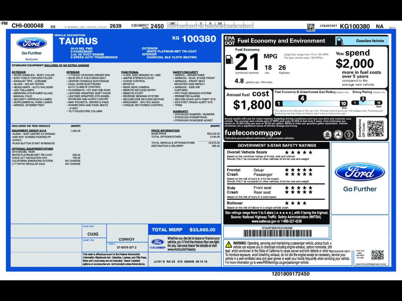The image size is (402, 301).
Task: Click the Greenhouse Gas Rating marker 4
Action: (x=302, y=98)
